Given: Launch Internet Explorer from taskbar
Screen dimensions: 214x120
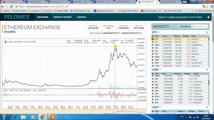Looking at the screenshot, I should pos(14,117).
